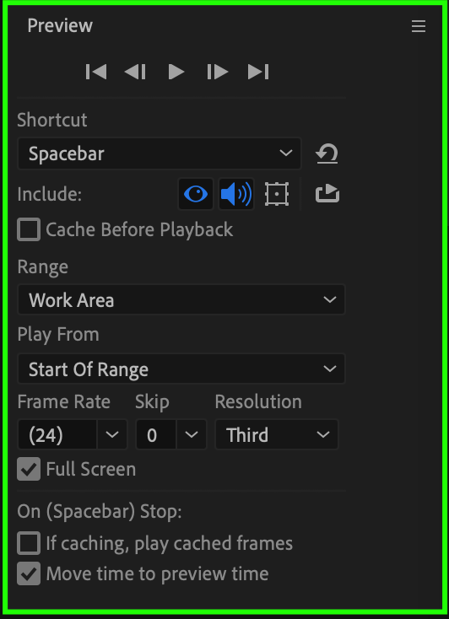The image size is (449, 619).
Task: Click the Play preview button
Action: pos(176,72)
